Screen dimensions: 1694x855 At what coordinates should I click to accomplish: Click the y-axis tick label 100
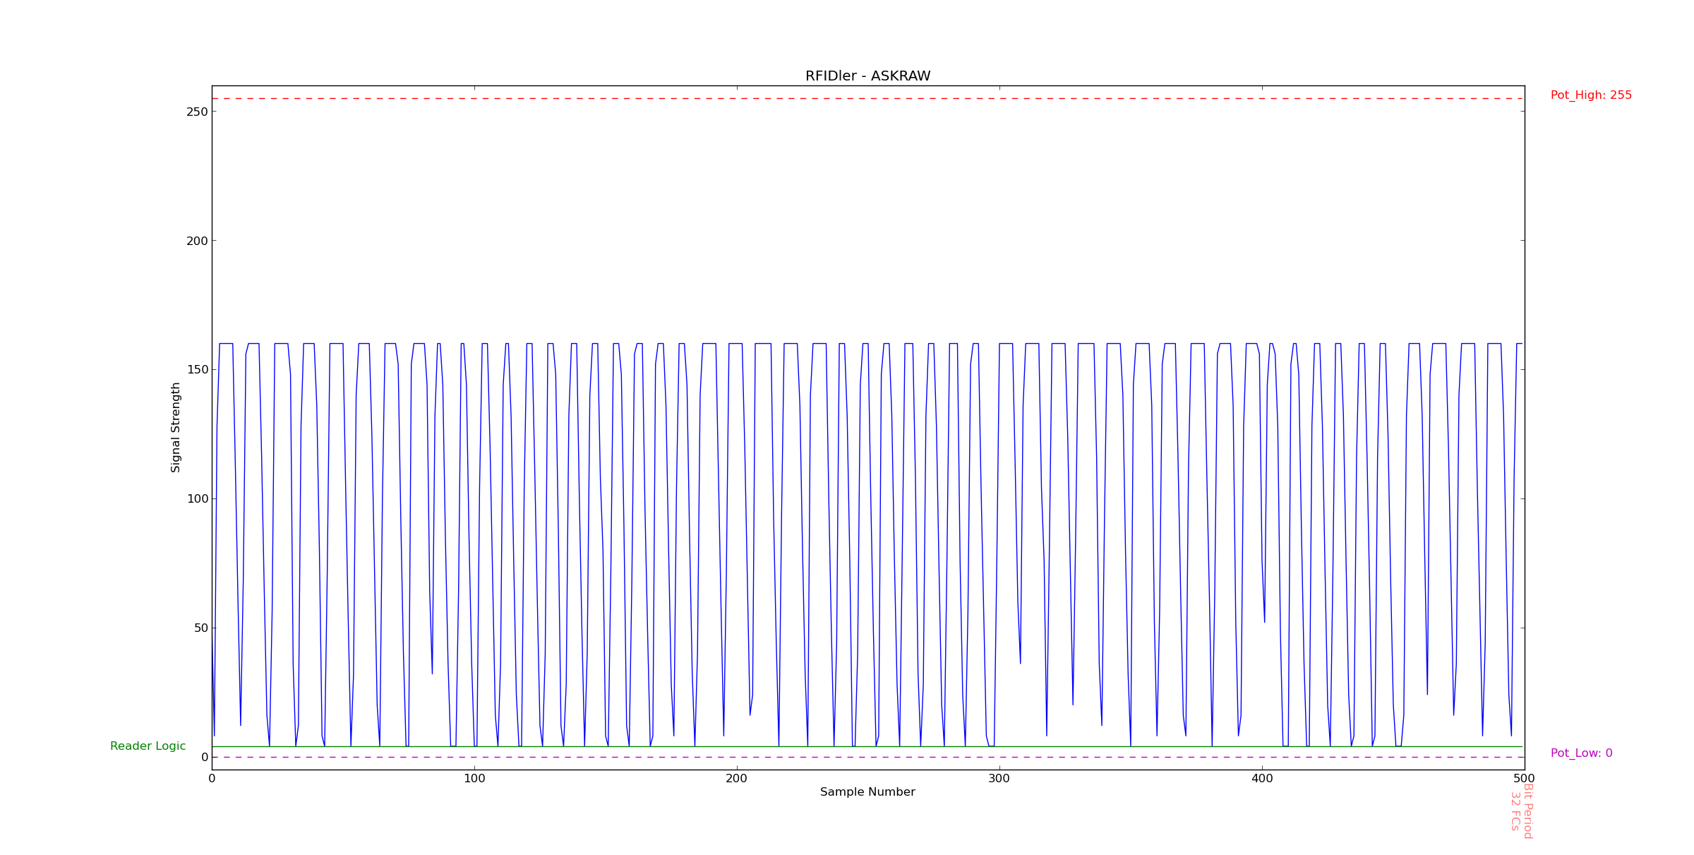(197, 499)
